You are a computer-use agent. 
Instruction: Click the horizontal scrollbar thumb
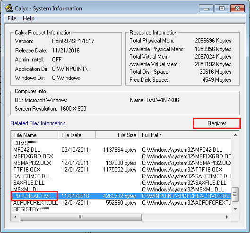[x=81, y=217]
